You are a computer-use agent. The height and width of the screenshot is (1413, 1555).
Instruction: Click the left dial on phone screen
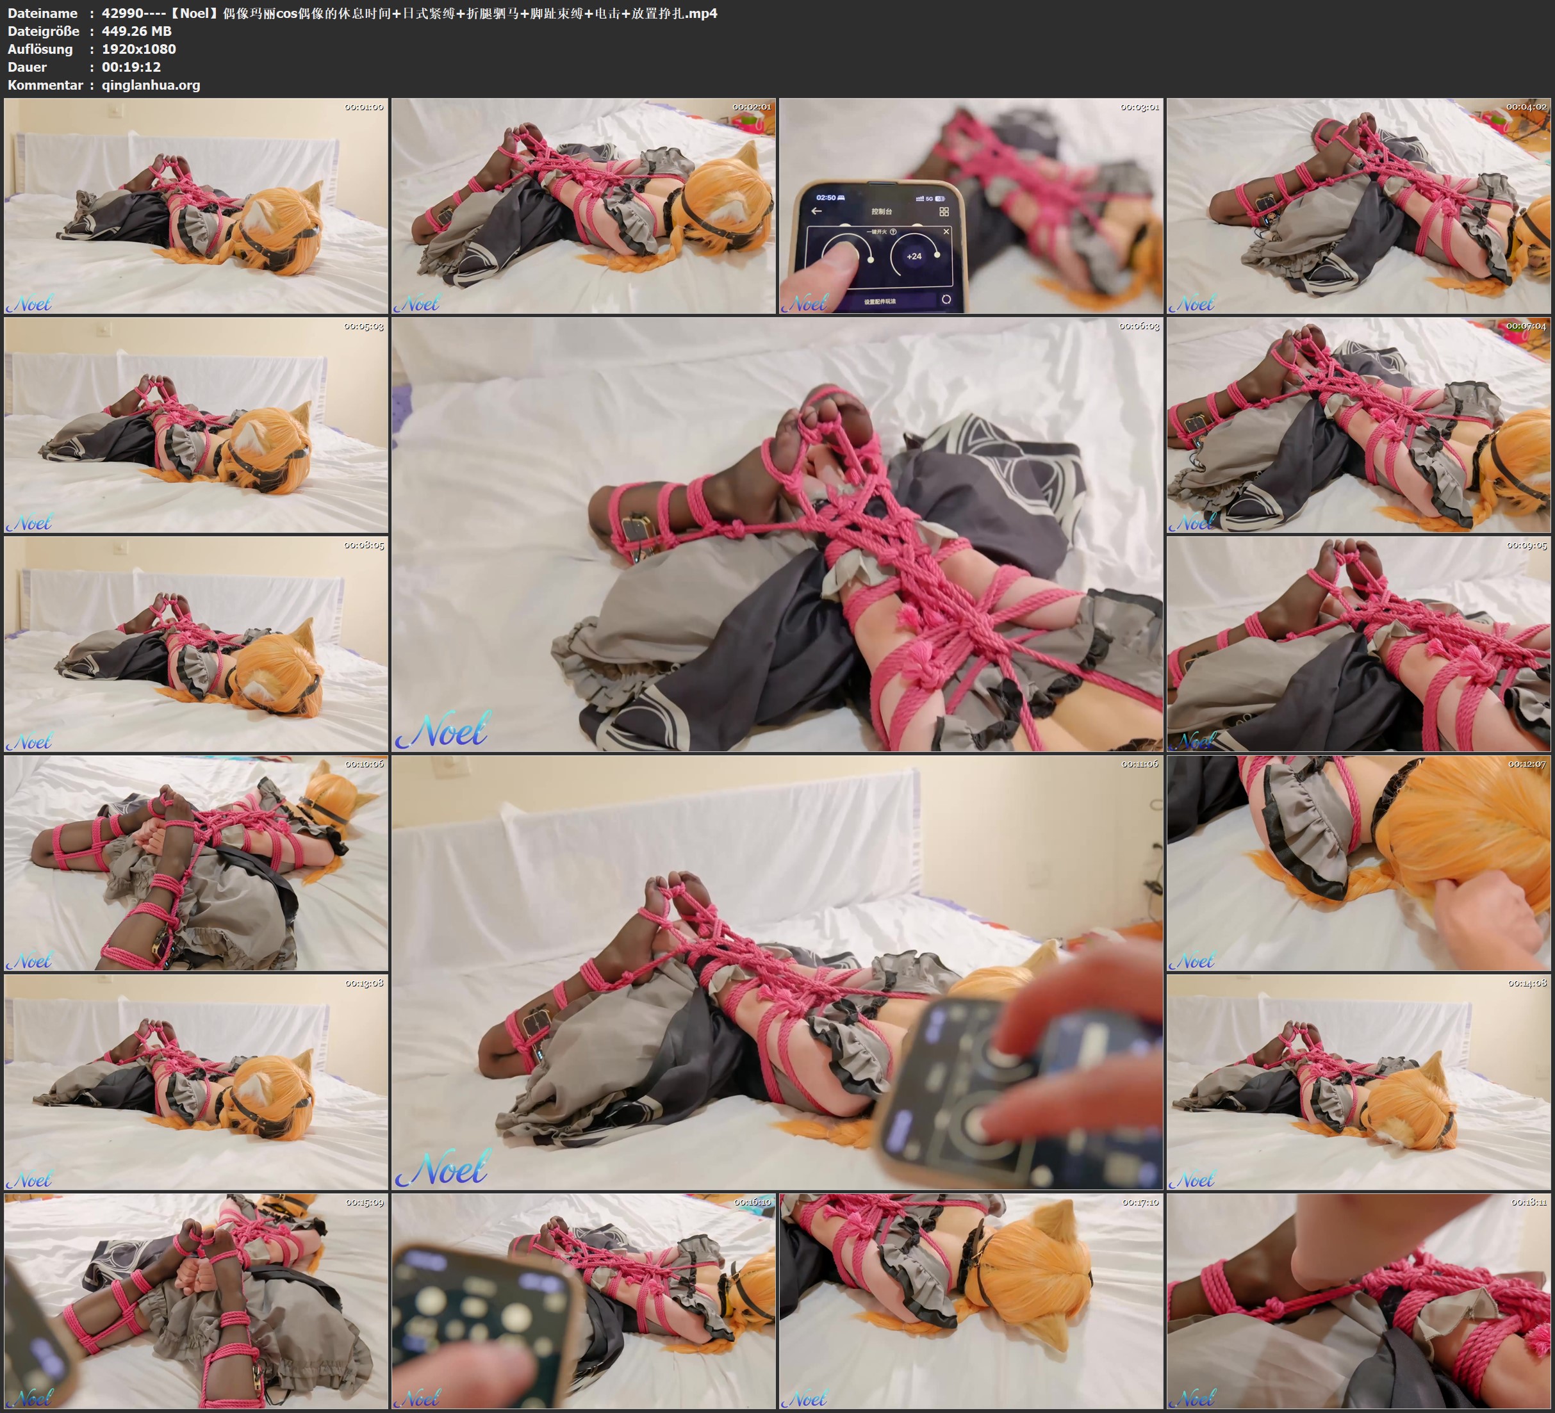tap(847, 254)
